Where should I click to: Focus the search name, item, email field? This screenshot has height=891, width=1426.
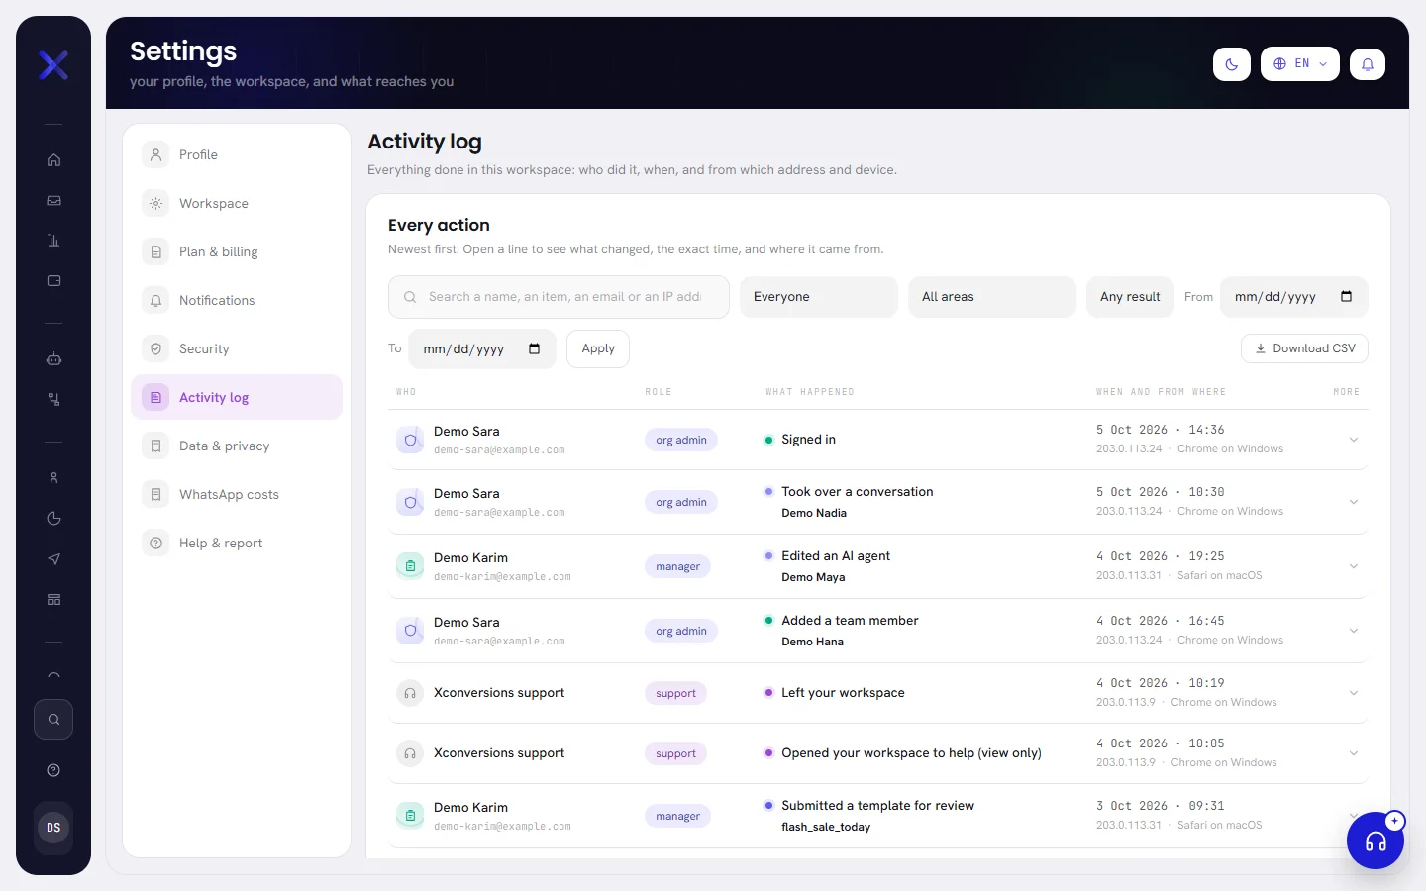coord(559,297)
